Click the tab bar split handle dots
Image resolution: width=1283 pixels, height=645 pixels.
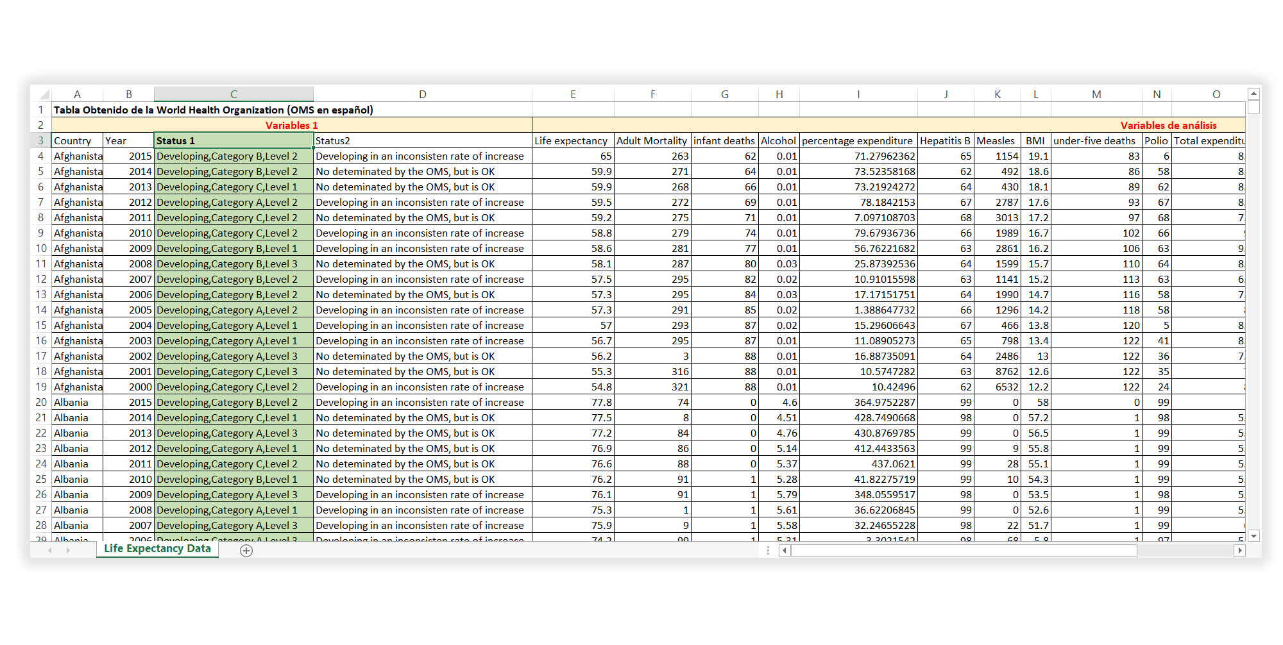(x=768, y=551)
